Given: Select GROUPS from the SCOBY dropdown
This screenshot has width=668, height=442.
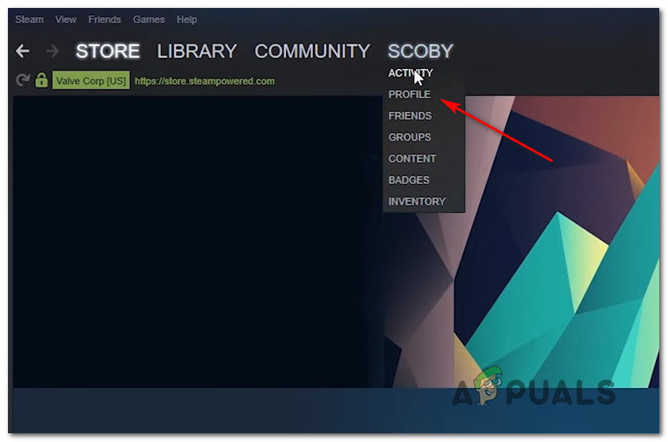Looking at the screenshot, I should point(410,137).
